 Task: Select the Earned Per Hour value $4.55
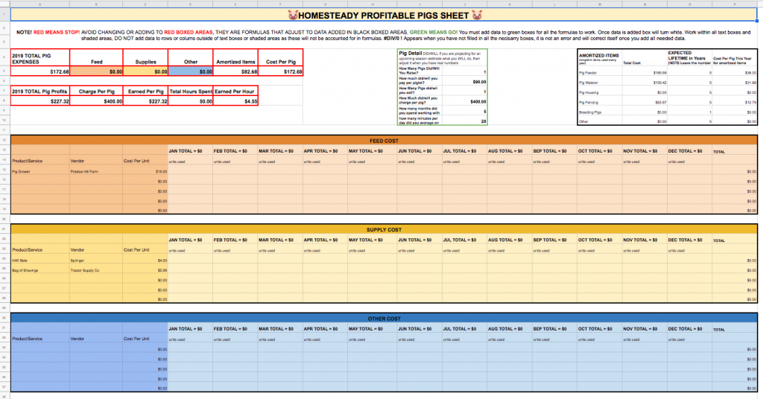(235, 101)
